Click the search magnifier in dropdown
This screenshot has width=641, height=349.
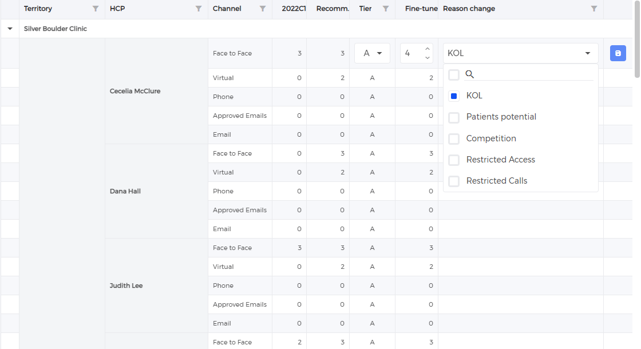[470, 74]
